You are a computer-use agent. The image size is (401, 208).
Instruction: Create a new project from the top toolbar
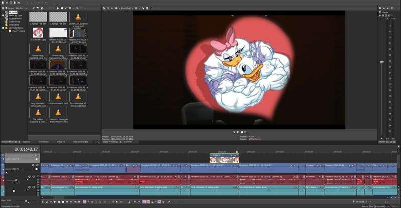click(x=3, y=3)
